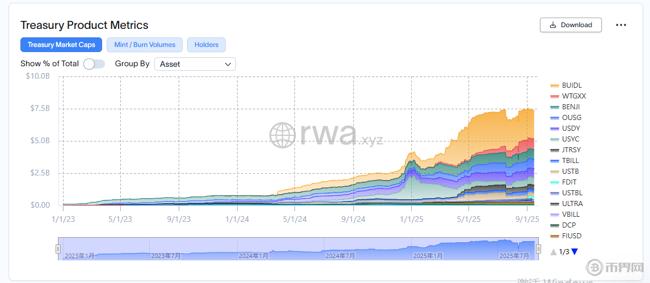Toggle Show % of Total switch
The image size is (650, 283).
pos(94,64)
